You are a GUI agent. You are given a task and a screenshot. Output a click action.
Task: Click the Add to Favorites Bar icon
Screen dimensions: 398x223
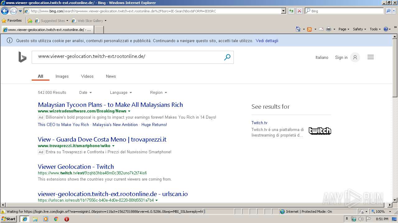click(x=30, y=21)
